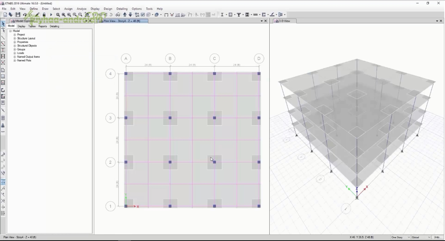
Task: Open the Define menu
Action: click(34, 9)
